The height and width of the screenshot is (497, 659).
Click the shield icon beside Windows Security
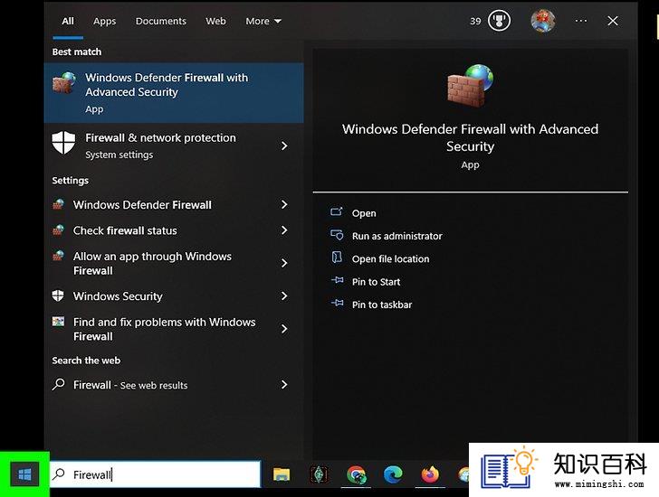[x=58, y=295]
